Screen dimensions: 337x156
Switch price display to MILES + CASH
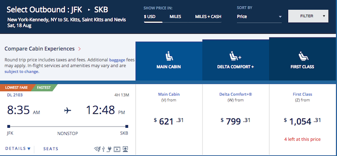point(208,16)
